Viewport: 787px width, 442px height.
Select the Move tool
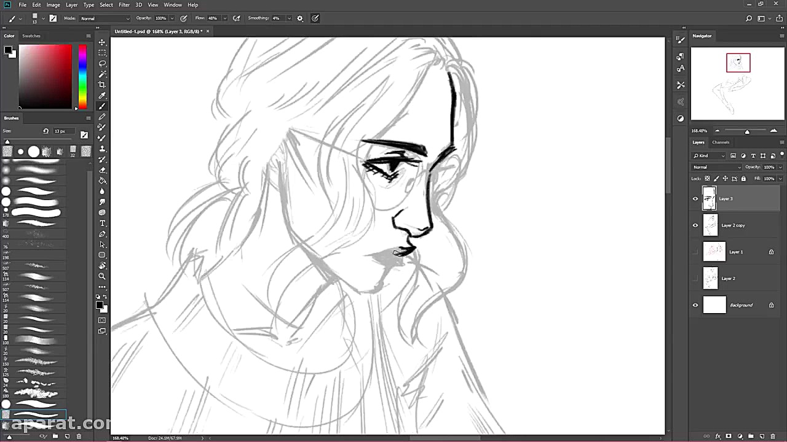[x=102, y=42]
